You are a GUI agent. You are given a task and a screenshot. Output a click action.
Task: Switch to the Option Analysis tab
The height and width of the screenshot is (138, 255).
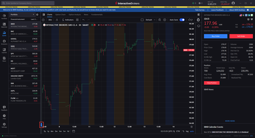(x=75, y=15)
